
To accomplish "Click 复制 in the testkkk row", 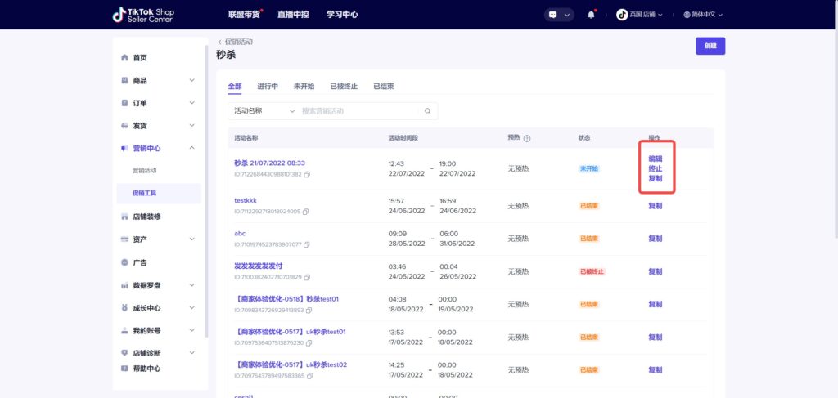I will pyautogui.click(x=656, y=206).
